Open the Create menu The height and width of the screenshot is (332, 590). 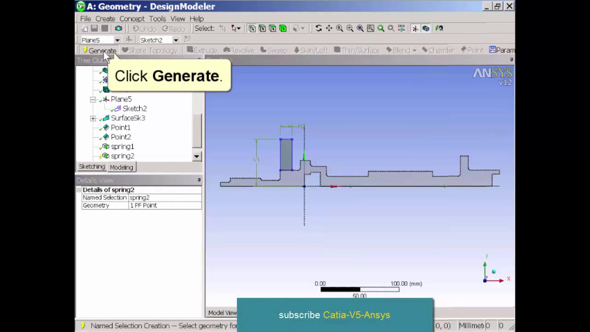coord(105,19)
